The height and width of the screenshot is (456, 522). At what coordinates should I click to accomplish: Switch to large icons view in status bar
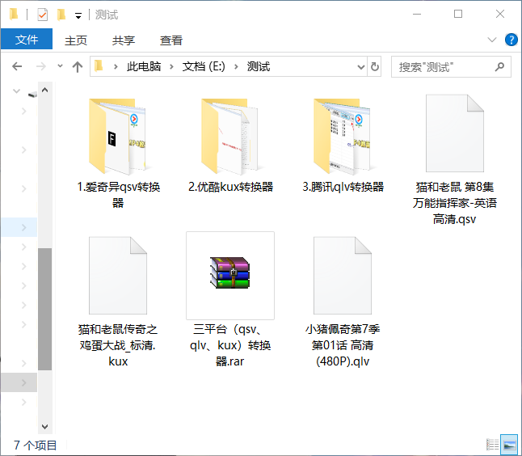[x=509, y=445]
